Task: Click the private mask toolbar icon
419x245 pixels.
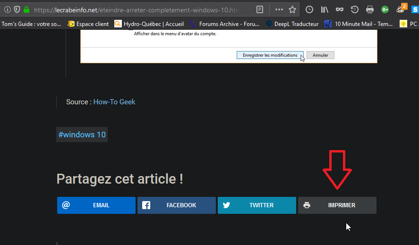Action: (x=340, y=10)
